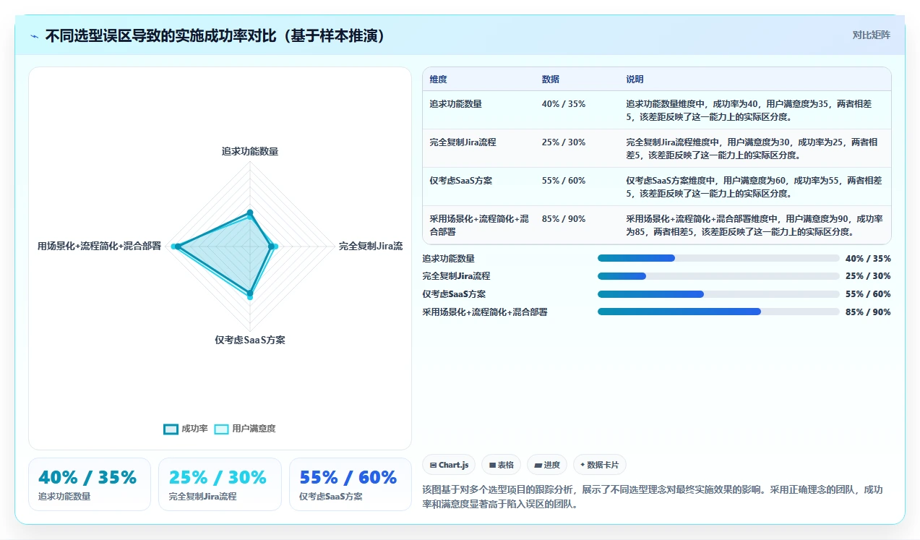
Task: Open the Chart.js chip
Action: click(x=449, y=465)
